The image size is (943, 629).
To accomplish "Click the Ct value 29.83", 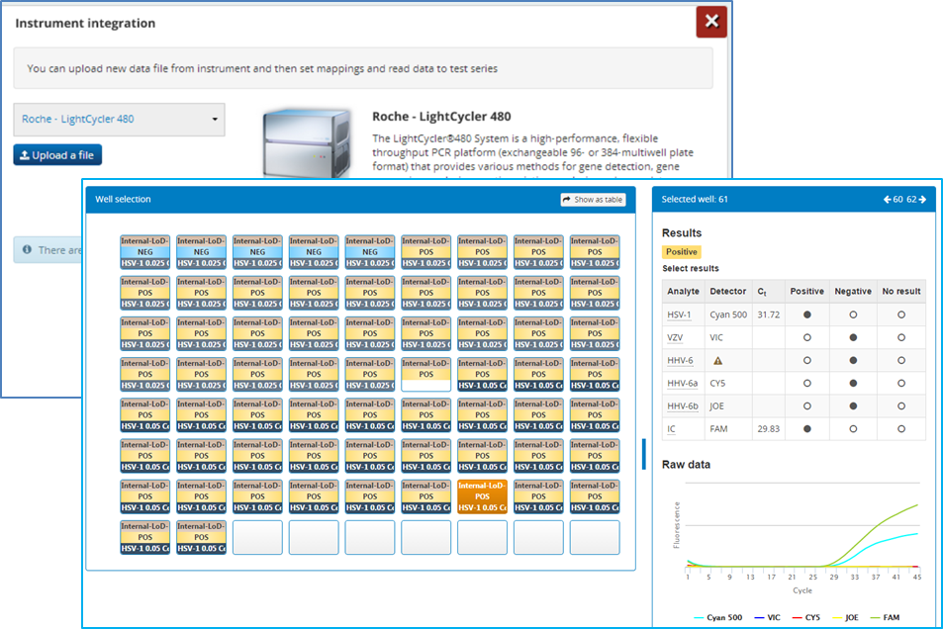I will pos(769,429).
